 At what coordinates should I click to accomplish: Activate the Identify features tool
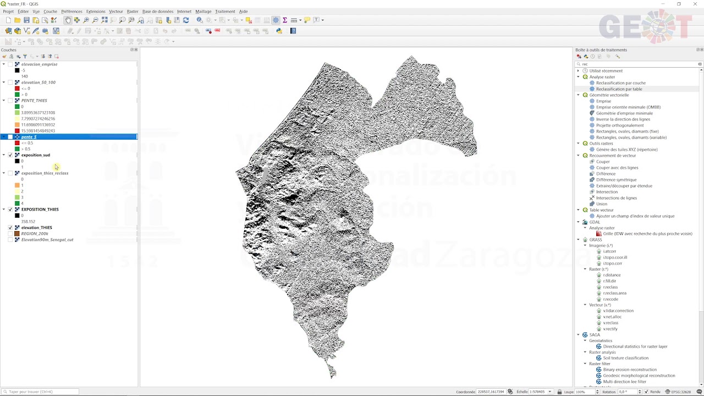(200, 20)
